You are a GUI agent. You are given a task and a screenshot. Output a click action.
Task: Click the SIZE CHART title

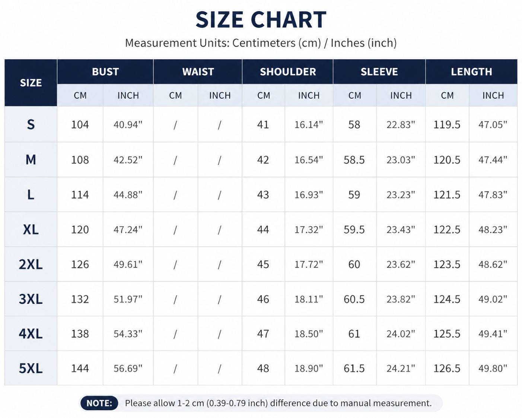click(261, 20)
